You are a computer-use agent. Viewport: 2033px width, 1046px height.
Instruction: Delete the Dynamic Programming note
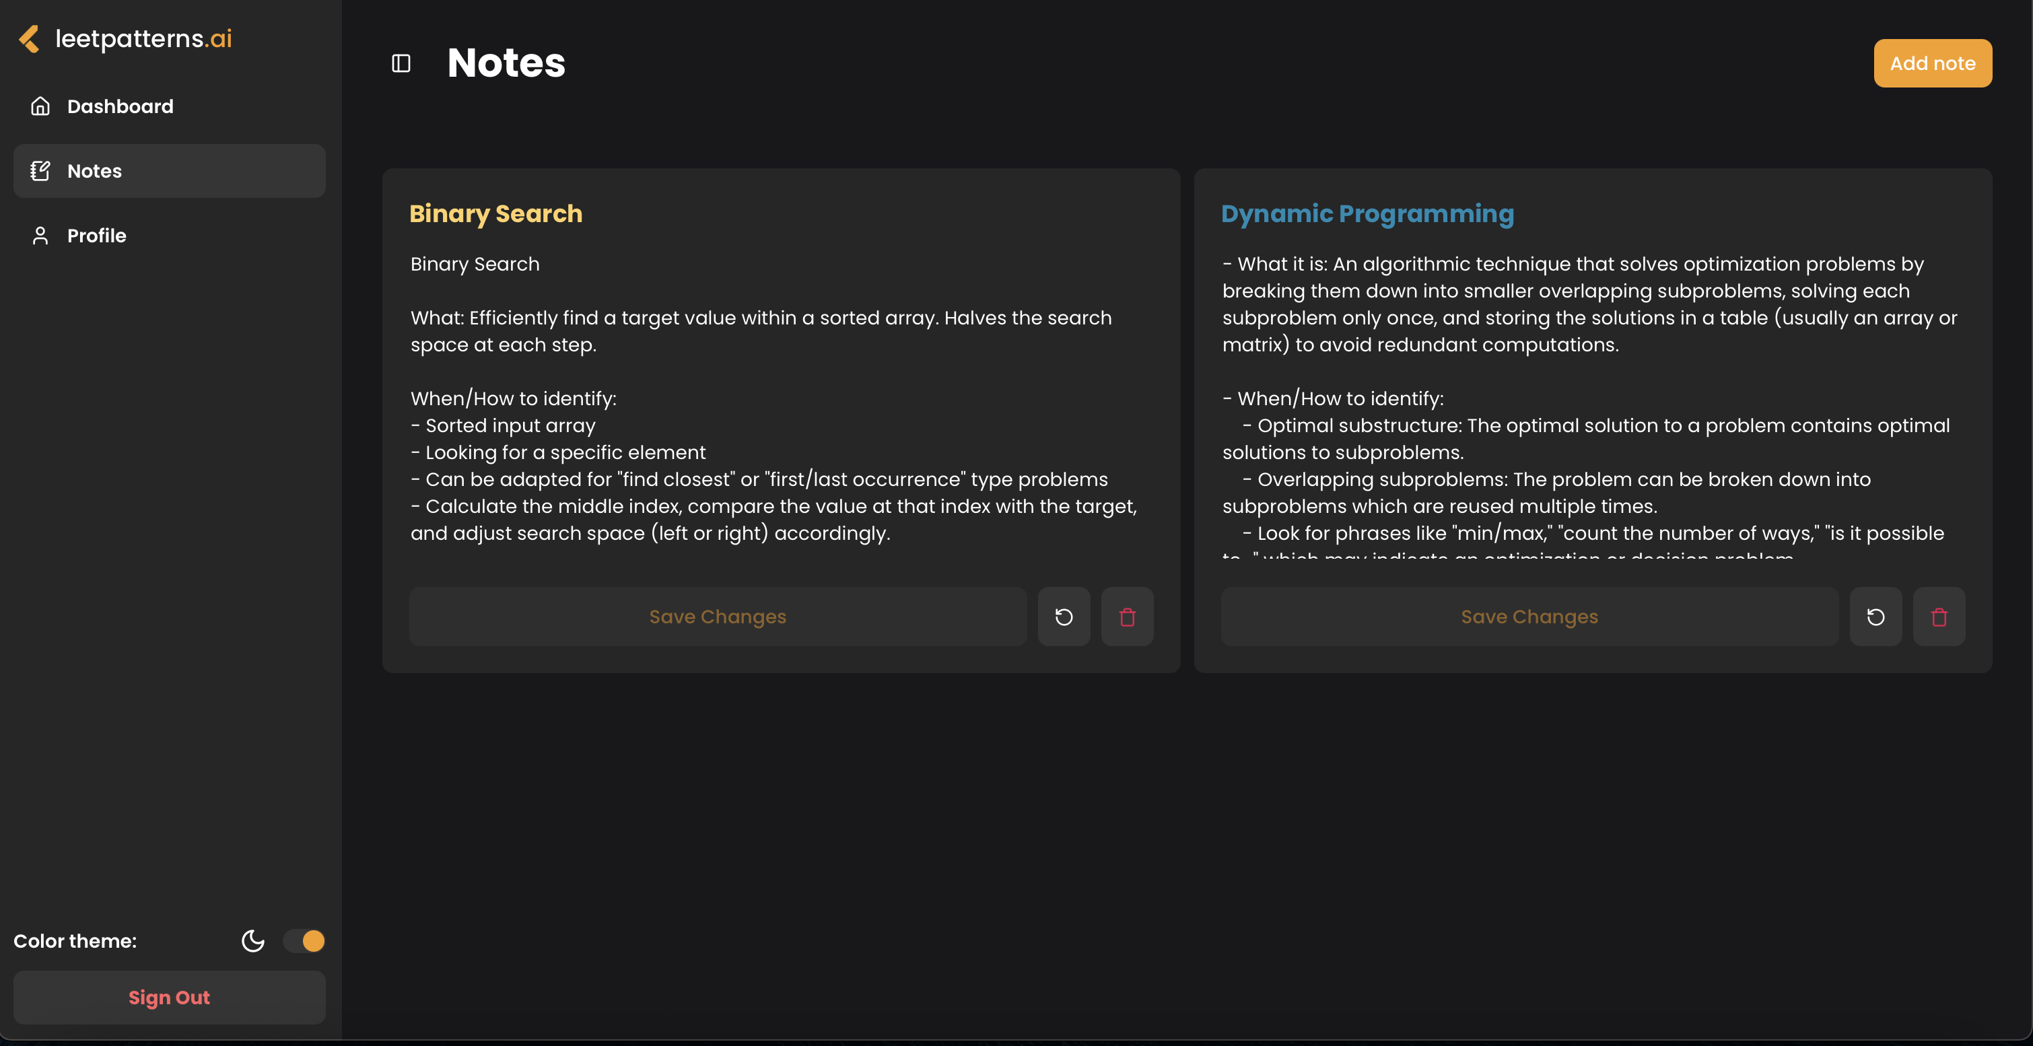[x=1939, y=617]
